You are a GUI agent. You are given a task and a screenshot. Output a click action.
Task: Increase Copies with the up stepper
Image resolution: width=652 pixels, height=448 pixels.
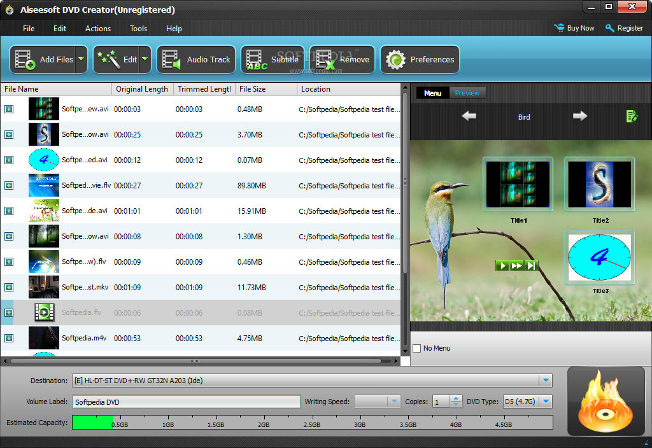(x=456, y=398)
